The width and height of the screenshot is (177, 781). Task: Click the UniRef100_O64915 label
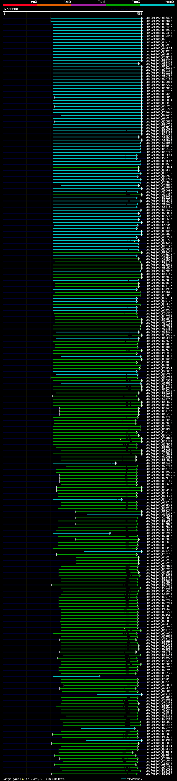[x=159, y=514]
